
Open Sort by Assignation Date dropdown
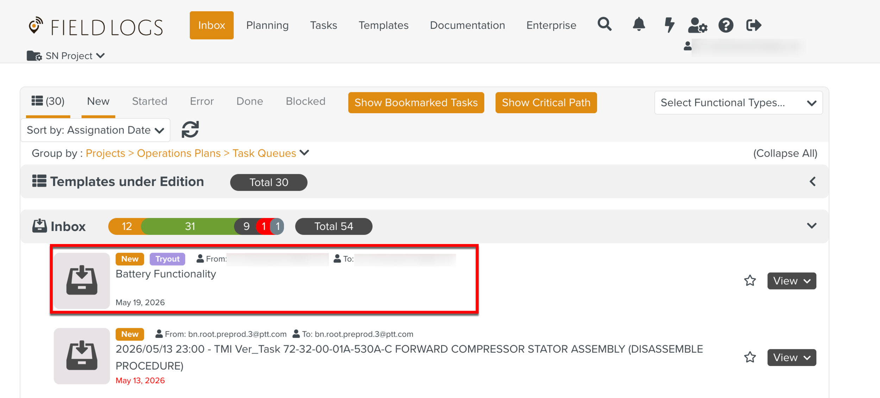coord(95,130)
